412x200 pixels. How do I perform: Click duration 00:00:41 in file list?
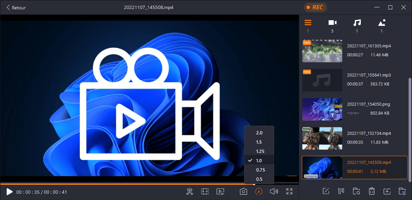(x=355, y=171)
